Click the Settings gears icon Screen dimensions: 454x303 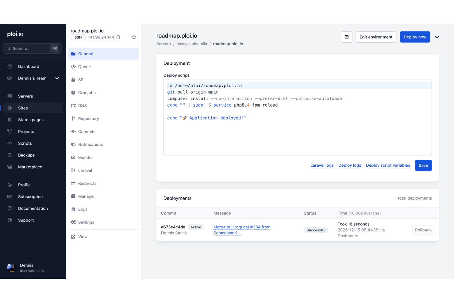(73, 222)
